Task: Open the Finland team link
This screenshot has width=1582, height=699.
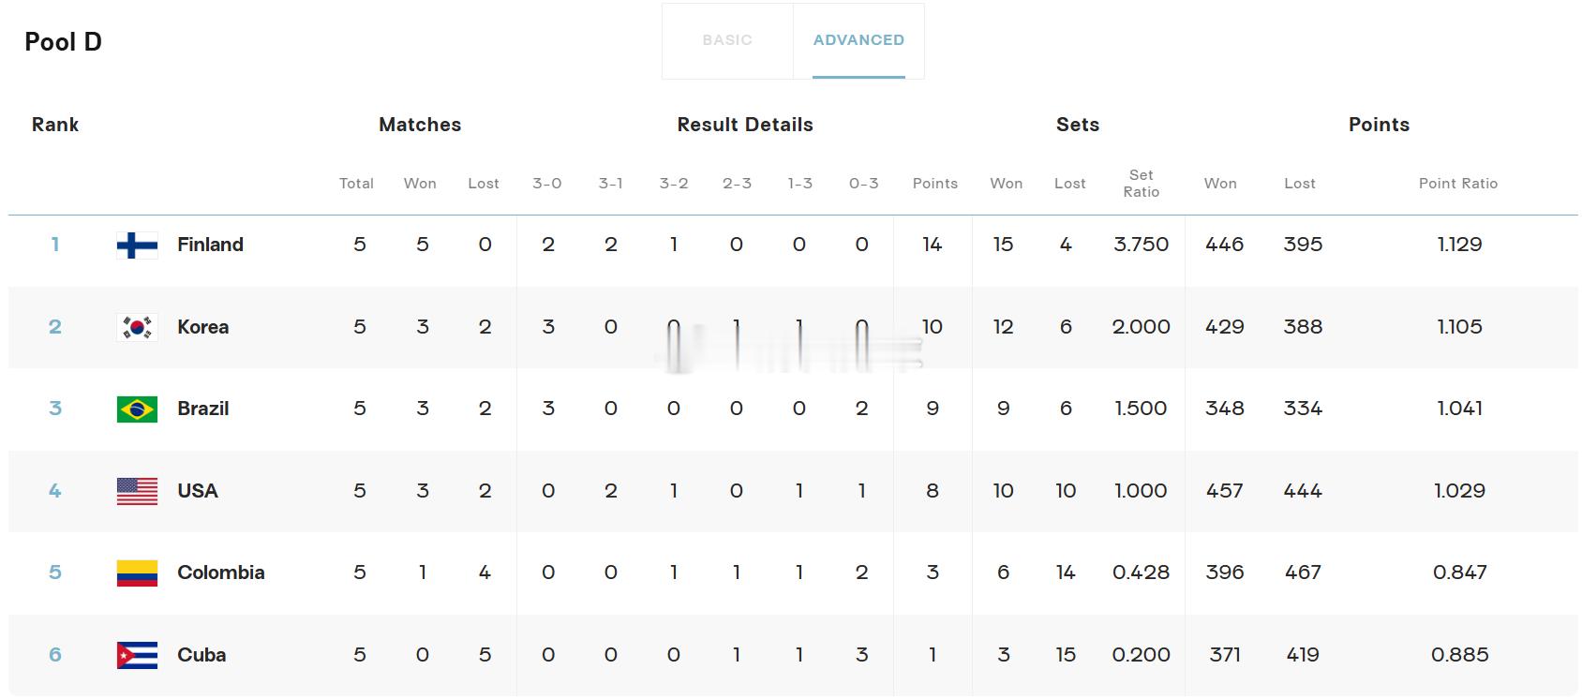Action: click(x=210, y=245)
